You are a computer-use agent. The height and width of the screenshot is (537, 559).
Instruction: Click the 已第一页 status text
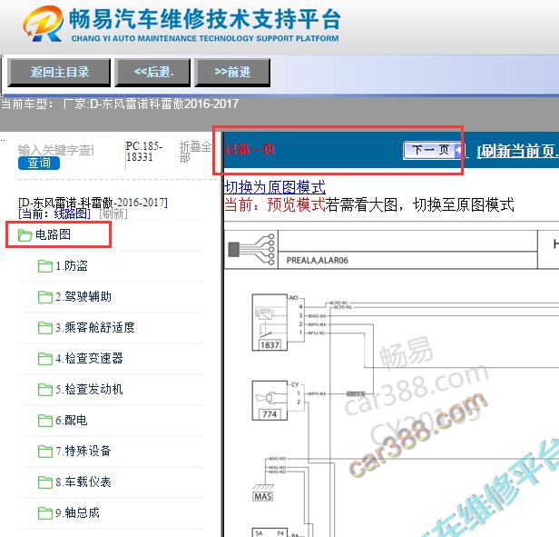tap(250, 149)
